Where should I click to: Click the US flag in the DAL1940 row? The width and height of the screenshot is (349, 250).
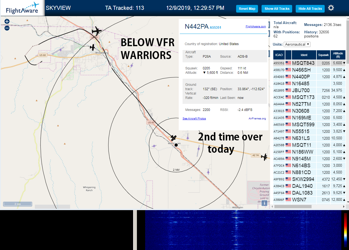288,186
